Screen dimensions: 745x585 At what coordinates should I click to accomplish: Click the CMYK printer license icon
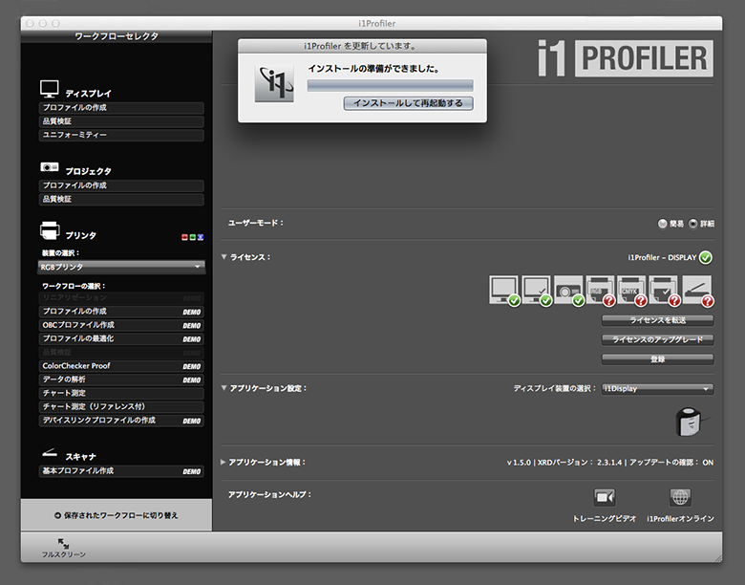coord(633,289)
